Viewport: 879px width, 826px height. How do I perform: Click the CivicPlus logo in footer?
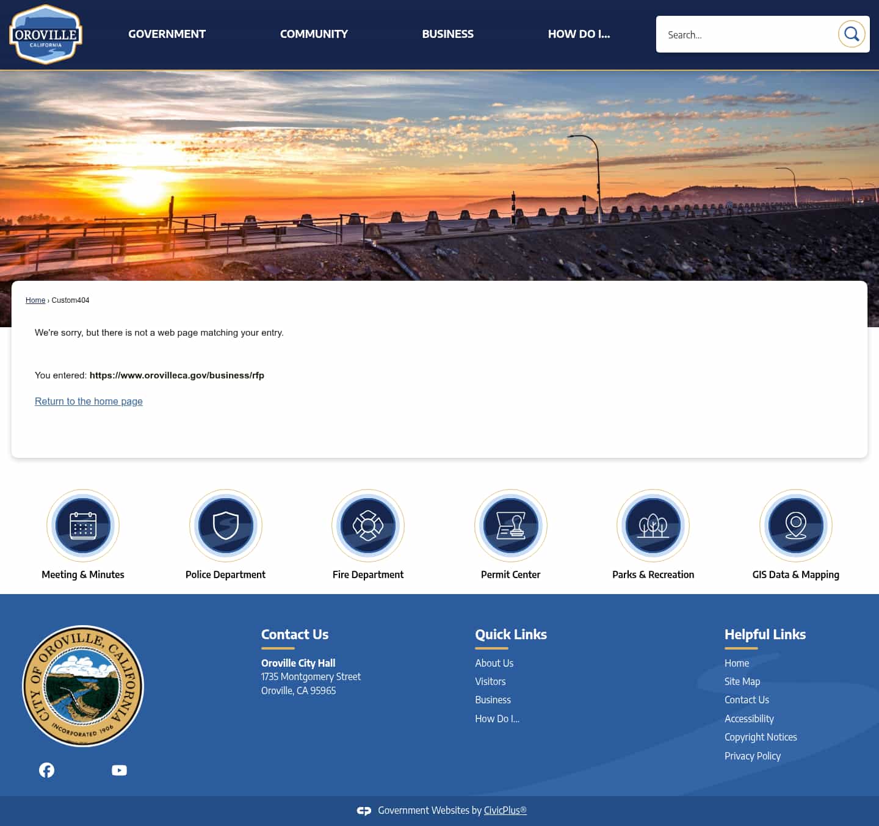[363, 810]
